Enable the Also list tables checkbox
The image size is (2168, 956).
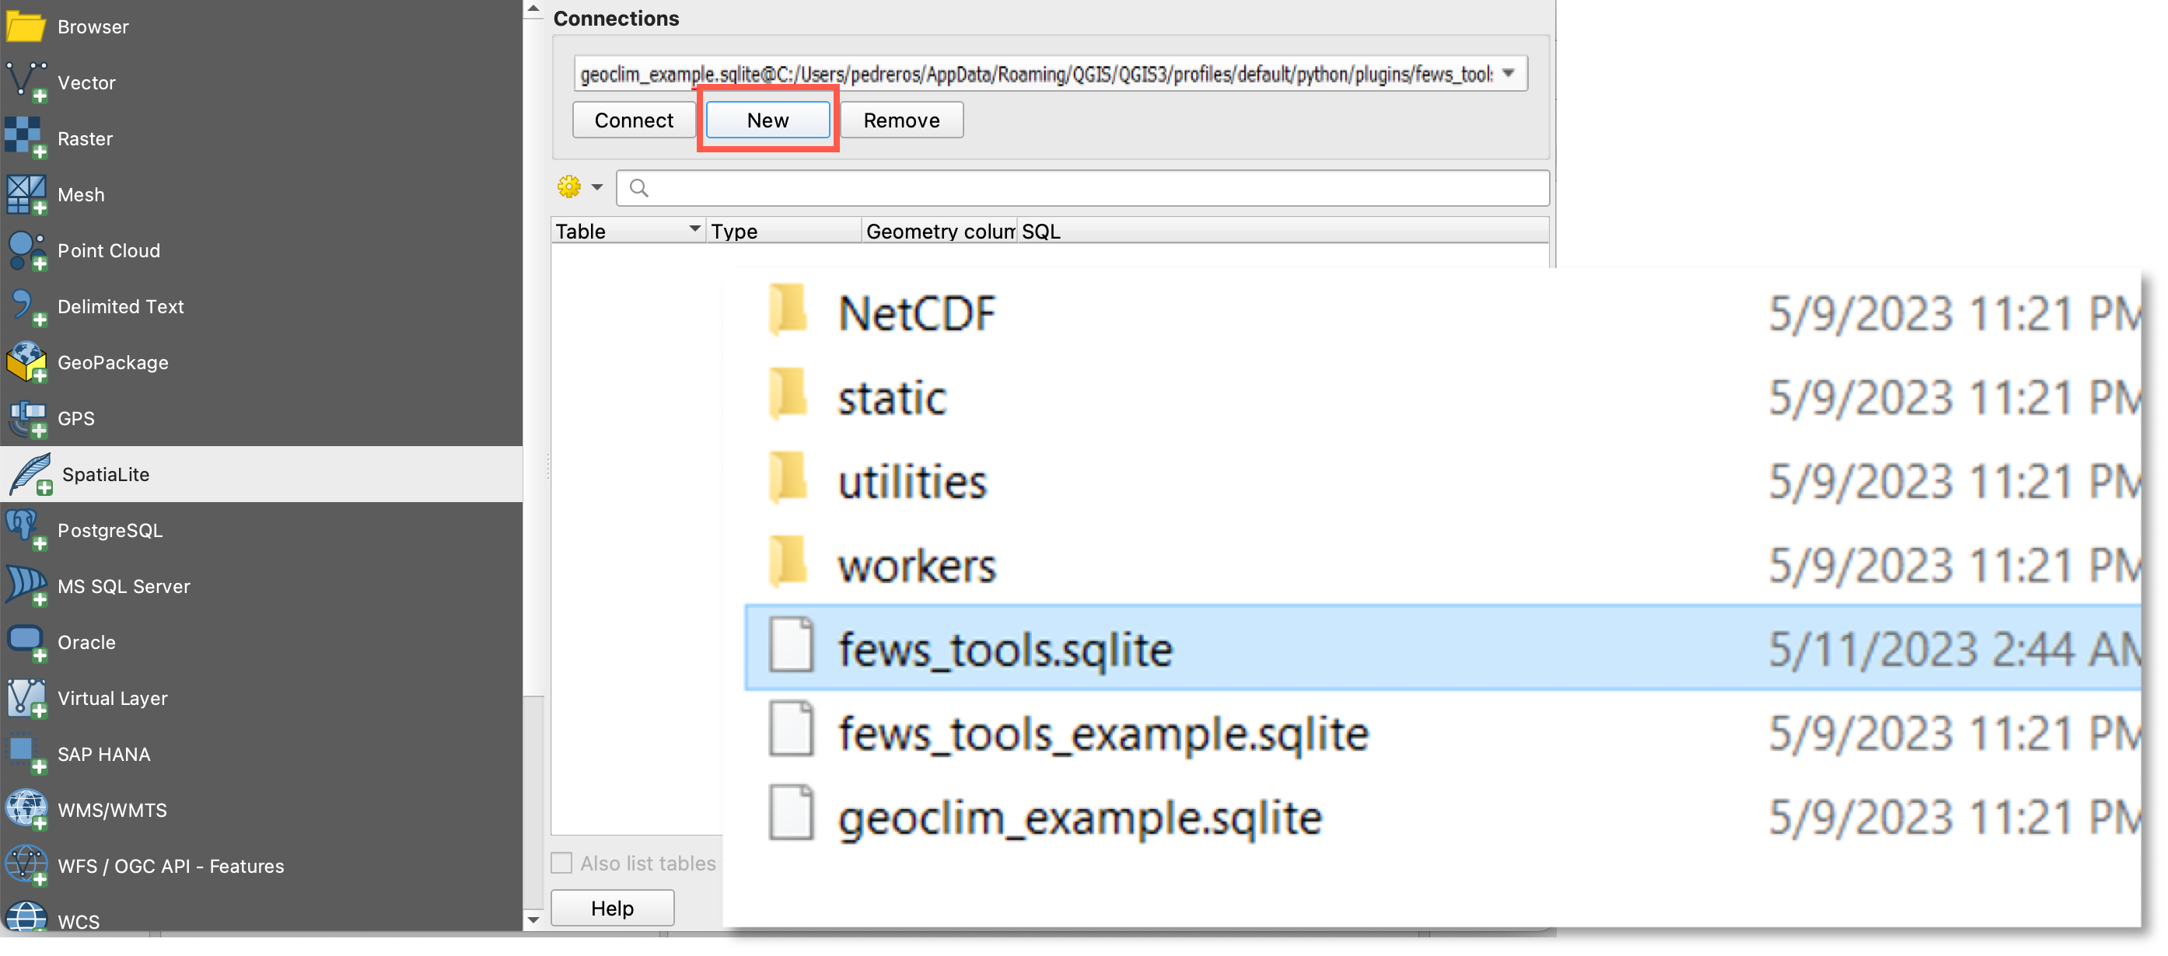(x=561, y=863)
